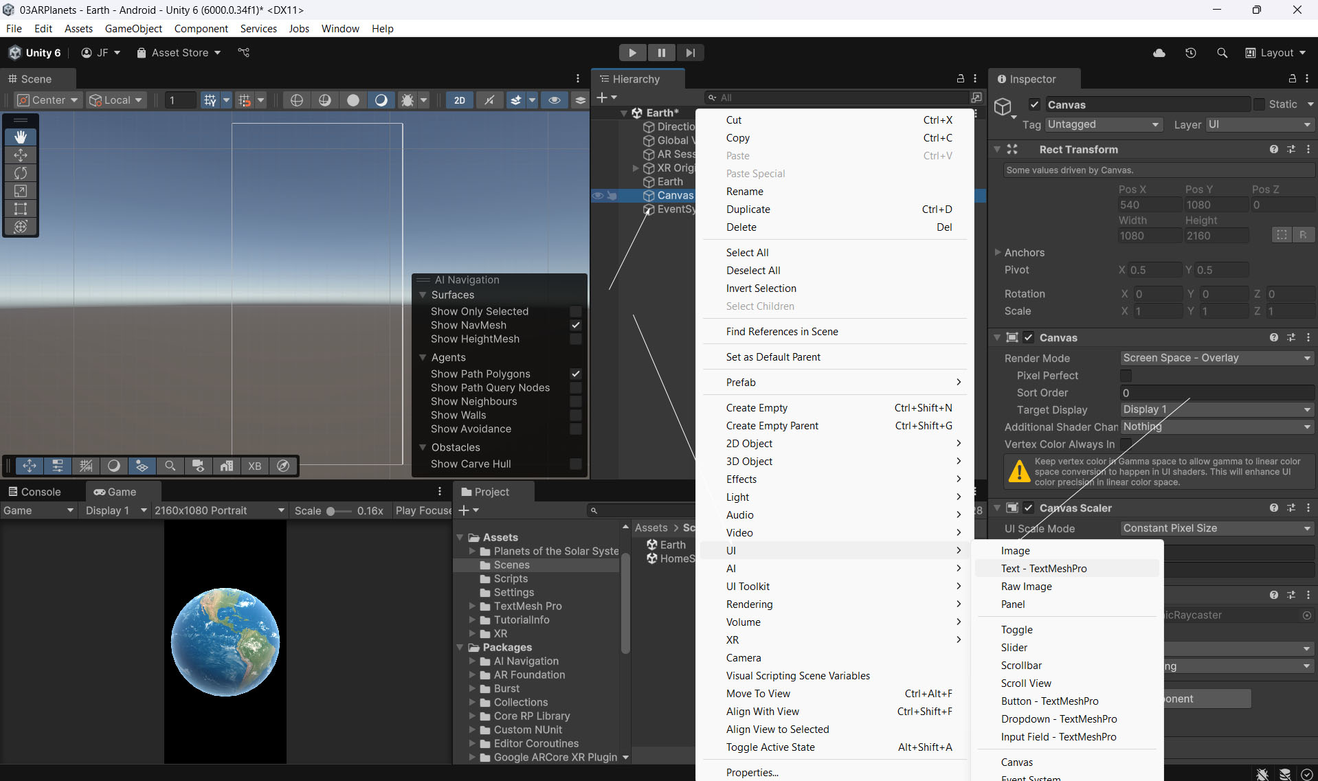Screen dimensions: 1318x781
Task: Select the Rotate tool in Scene toolbar
Action: pos(21,173)
